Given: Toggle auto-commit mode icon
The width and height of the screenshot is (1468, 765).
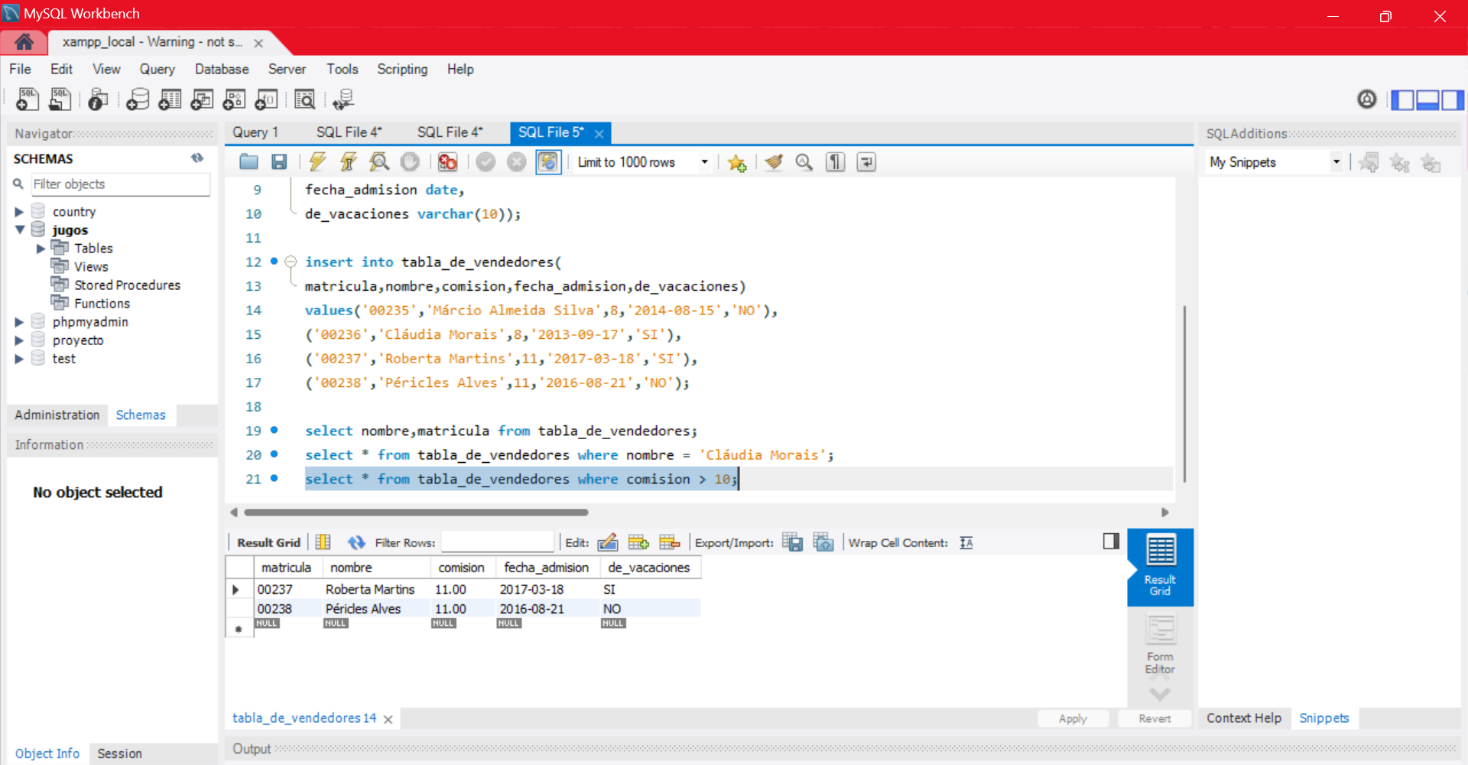Looking at the screenshot, I should point(548,161).
